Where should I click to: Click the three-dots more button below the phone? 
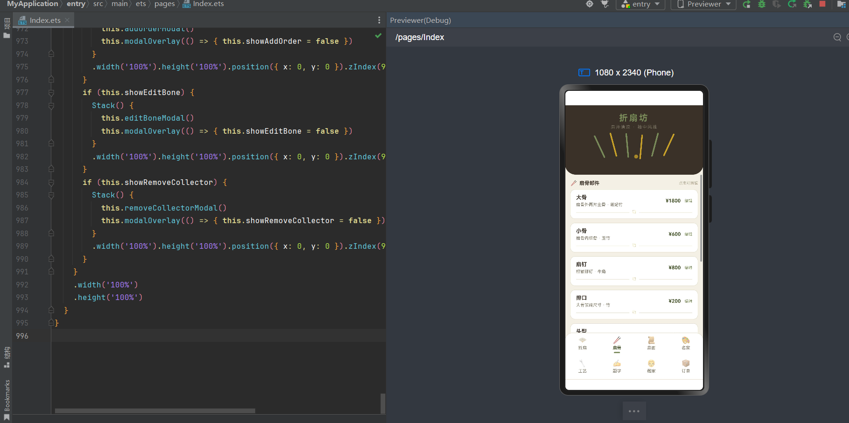pyautogui.click(x=634, y=411)
